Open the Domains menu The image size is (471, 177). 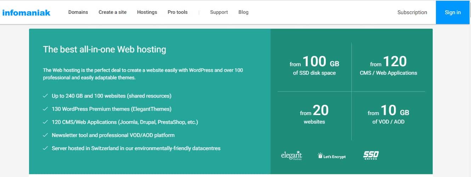[78, 12]
